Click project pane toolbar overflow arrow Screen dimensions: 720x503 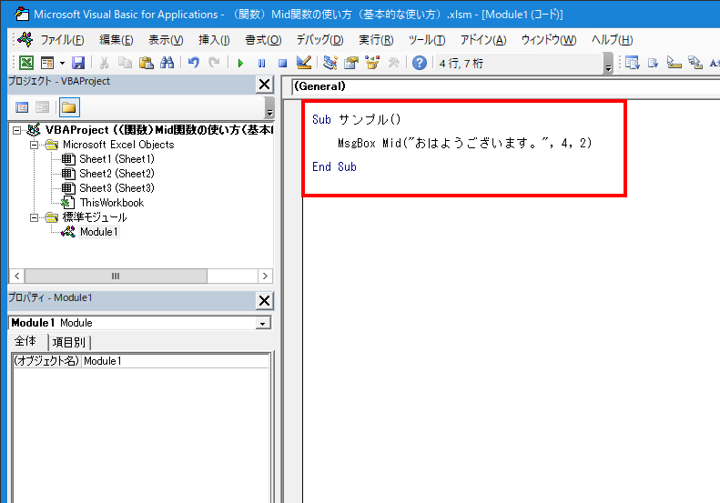(269, 108)
